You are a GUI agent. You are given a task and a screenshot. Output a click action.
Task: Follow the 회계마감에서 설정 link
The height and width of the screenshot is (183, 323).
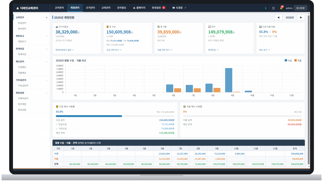coord(65,50)
